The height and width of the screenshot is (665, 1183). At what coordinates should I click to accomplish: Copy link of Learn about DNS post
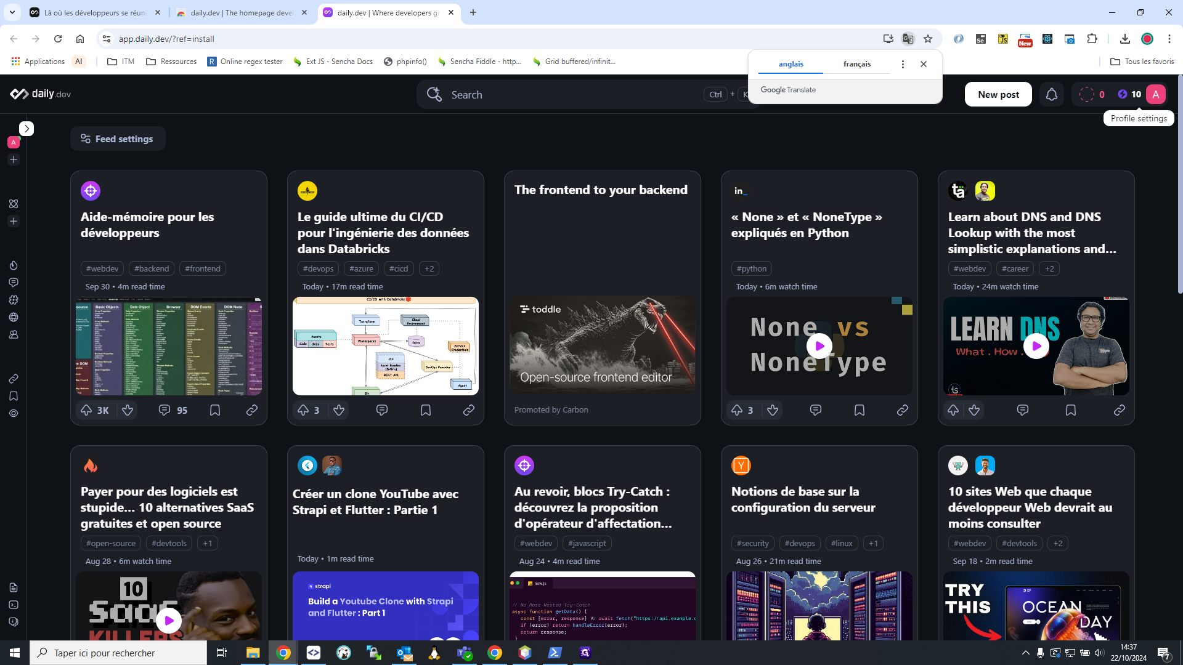(x=1119, y=410)
